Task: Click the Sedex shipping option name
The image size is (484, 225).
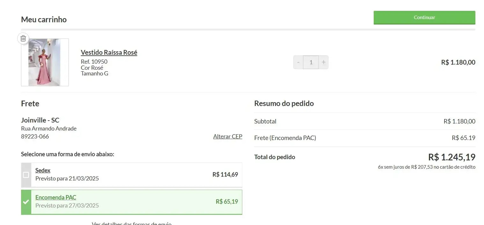Action: (43, 170)
